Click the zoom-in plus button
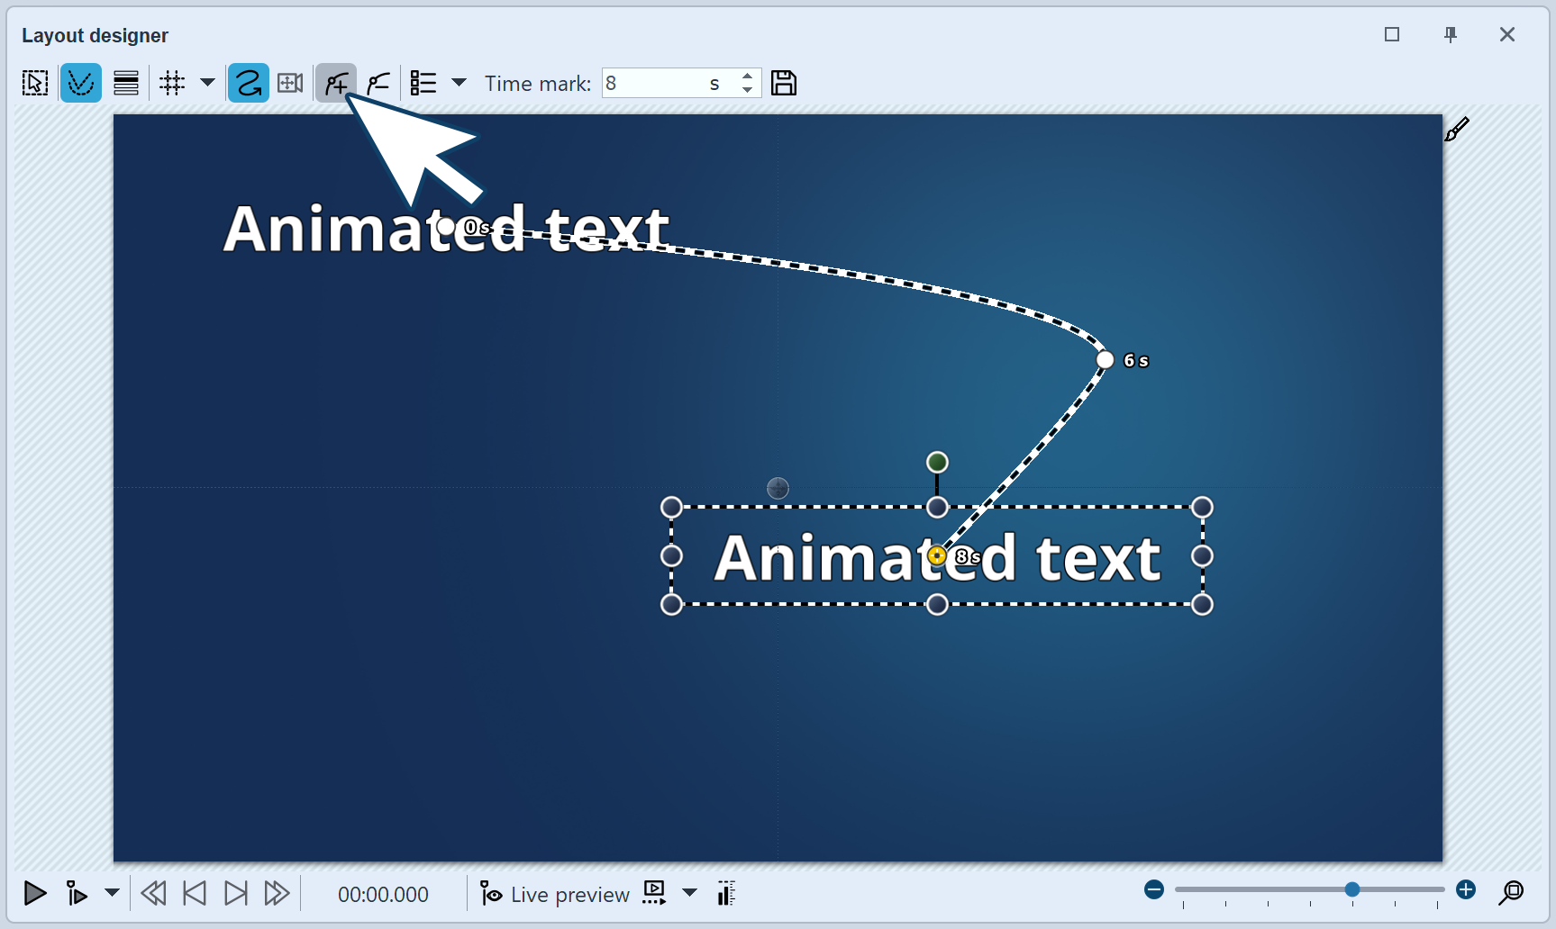The width and height of the screenshot is (1556, 929). click(1466, 890)
